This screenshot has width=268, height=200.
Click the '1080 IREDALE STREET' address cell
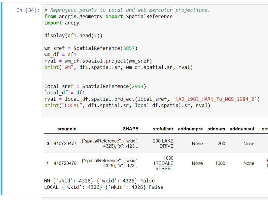pos(164,163)
